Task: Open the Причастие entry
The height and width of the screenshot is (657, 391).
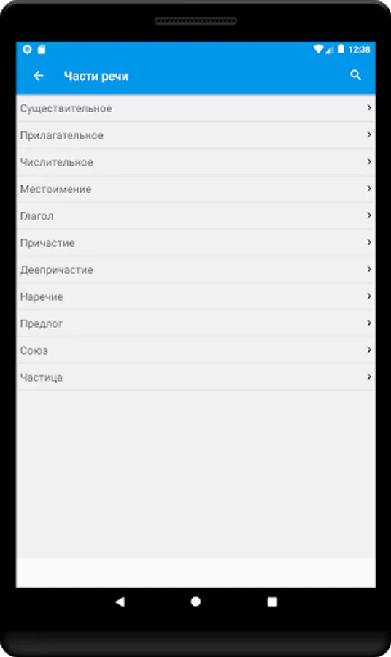Action: click(195, 243)
